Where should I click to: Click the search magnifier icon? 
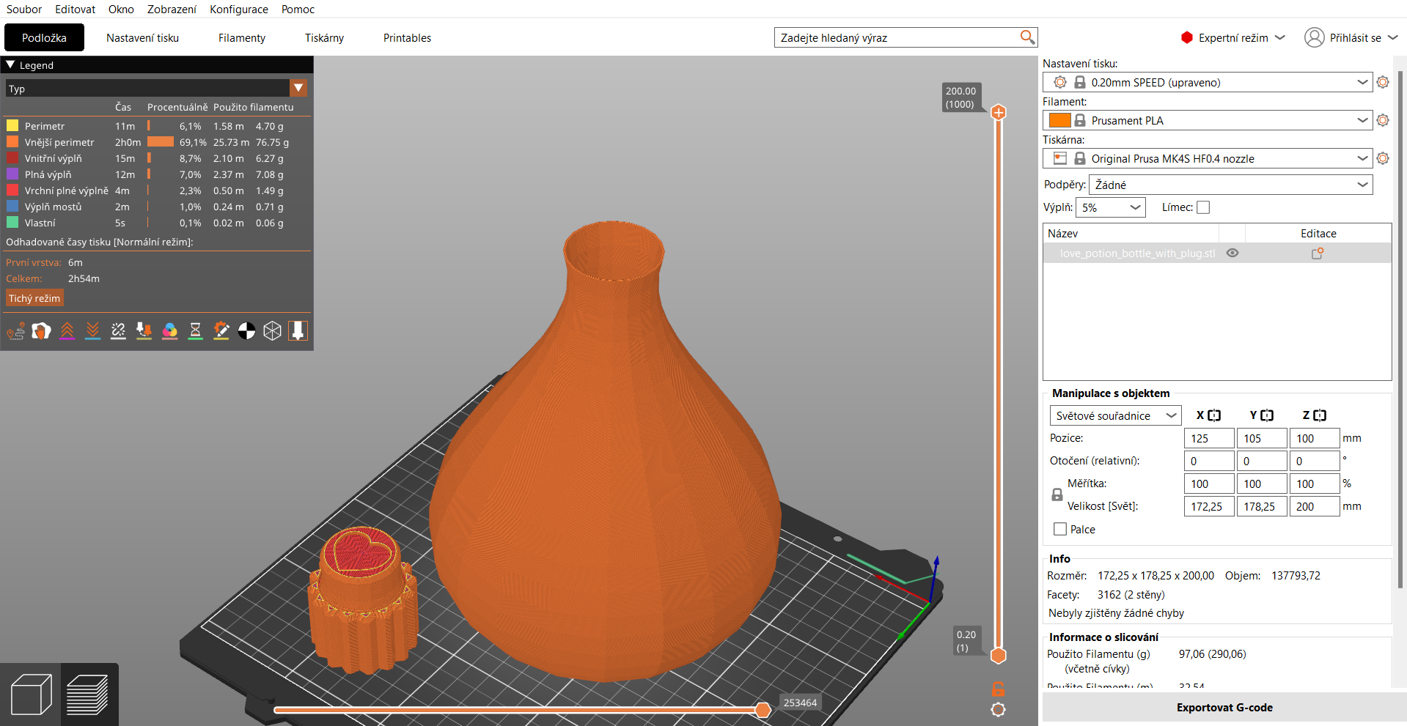1027,37
